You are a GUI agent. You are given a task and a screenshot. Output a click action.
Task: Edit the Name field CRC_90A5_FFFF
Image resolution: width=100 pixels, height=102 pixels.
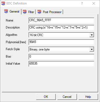pyautogui.click(x=62, y=20)
